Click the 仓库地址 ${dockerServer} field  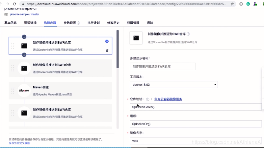coord(196,107)
